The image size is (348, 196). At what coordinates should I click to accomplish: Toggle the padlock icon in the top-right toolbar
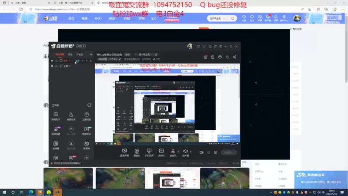(212, 57)
